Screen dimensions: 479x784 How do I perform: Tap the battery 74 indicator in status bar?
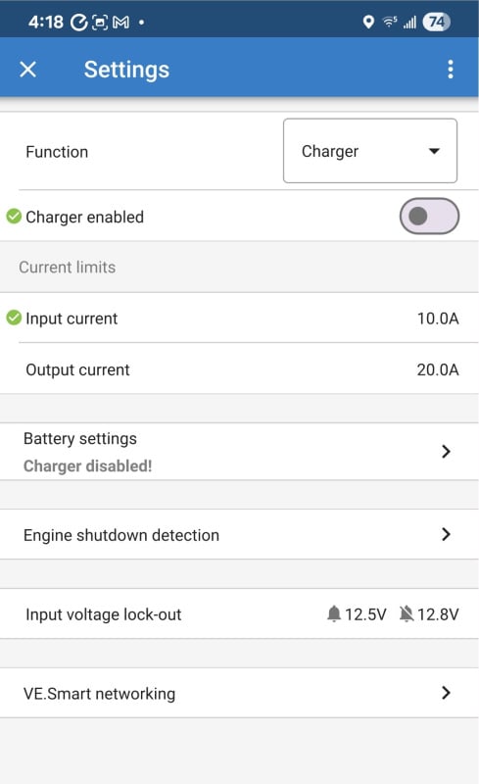pyautogui.click(x=437, y=22)
